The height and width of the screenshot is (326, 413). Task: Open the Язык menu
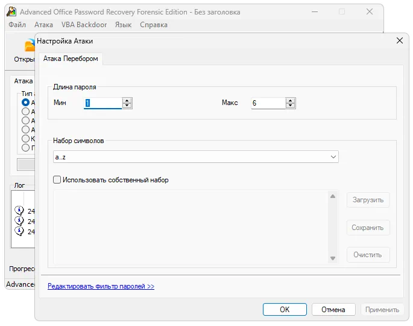click(x=123, y=25)
